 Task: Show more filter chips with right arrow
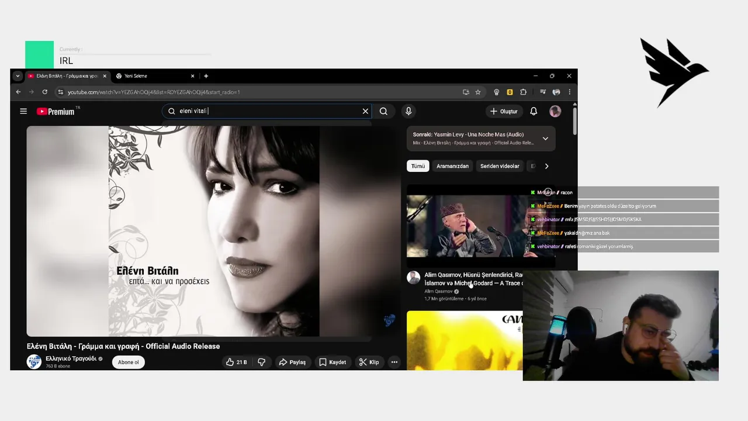[546, 166]
